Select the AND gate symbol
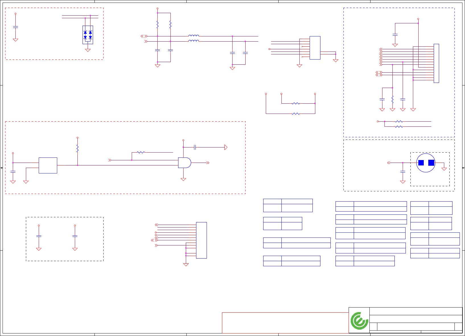 pos(184,163)
